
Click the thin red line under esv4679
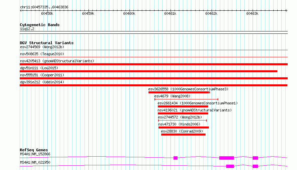tap(187, 99)
